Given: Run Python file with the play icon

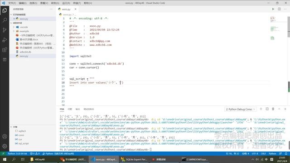Looking at the screenshot, I should point(273,9).
